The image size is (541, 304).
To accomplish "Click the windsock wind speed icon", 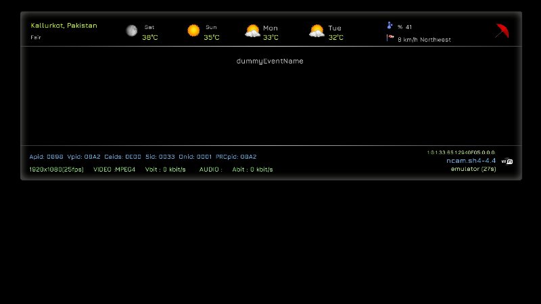I will (x=390, y=38).
